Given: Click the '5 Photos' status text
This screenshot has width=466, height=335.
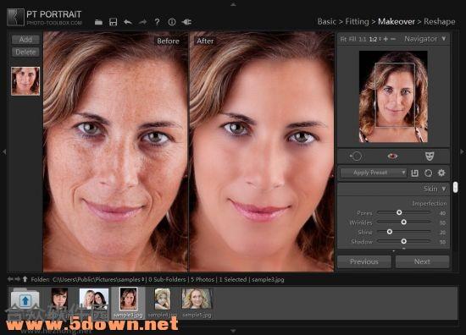Looking at the screenshot, I should pos(202,279).
